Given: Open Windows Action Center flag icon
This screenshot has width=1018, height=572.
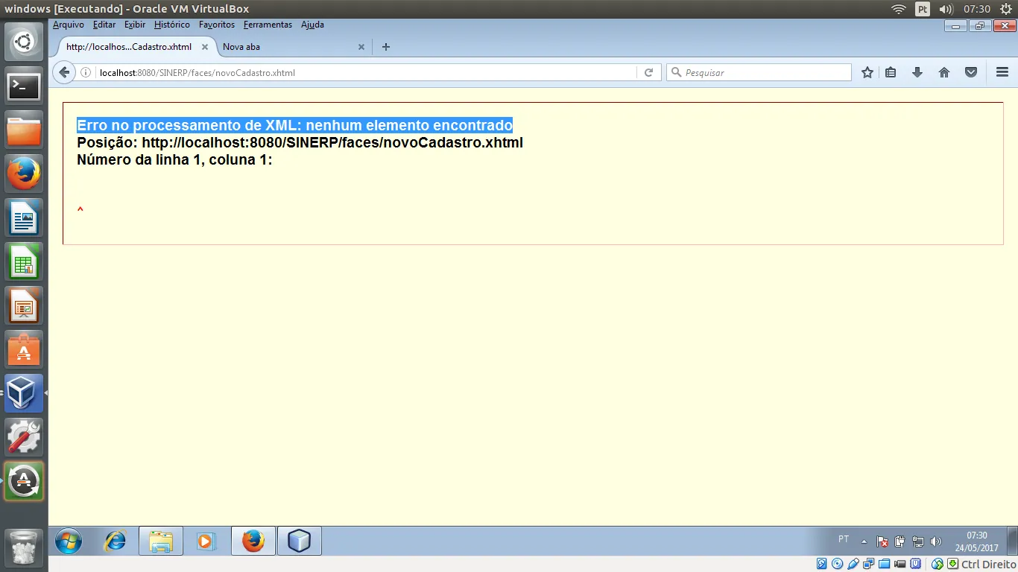Looking at the screenshot, I should click(x=882, y=541).
